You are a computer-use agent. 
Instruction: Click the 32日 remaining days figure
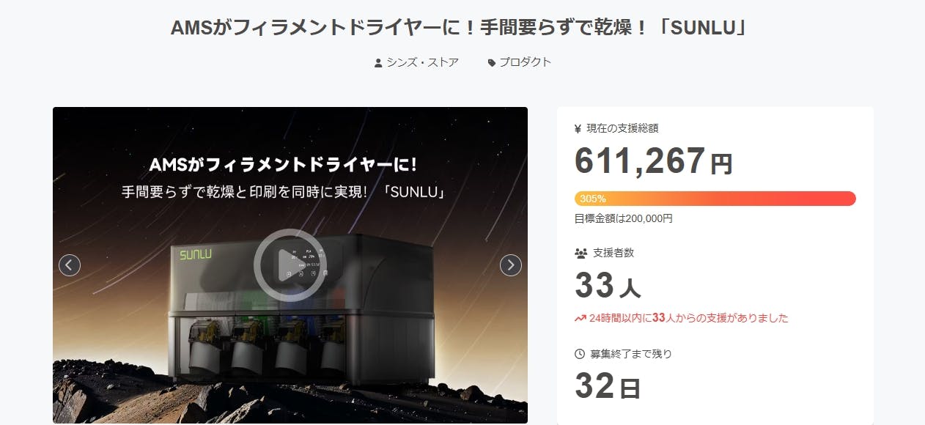[x=608, y=386]
